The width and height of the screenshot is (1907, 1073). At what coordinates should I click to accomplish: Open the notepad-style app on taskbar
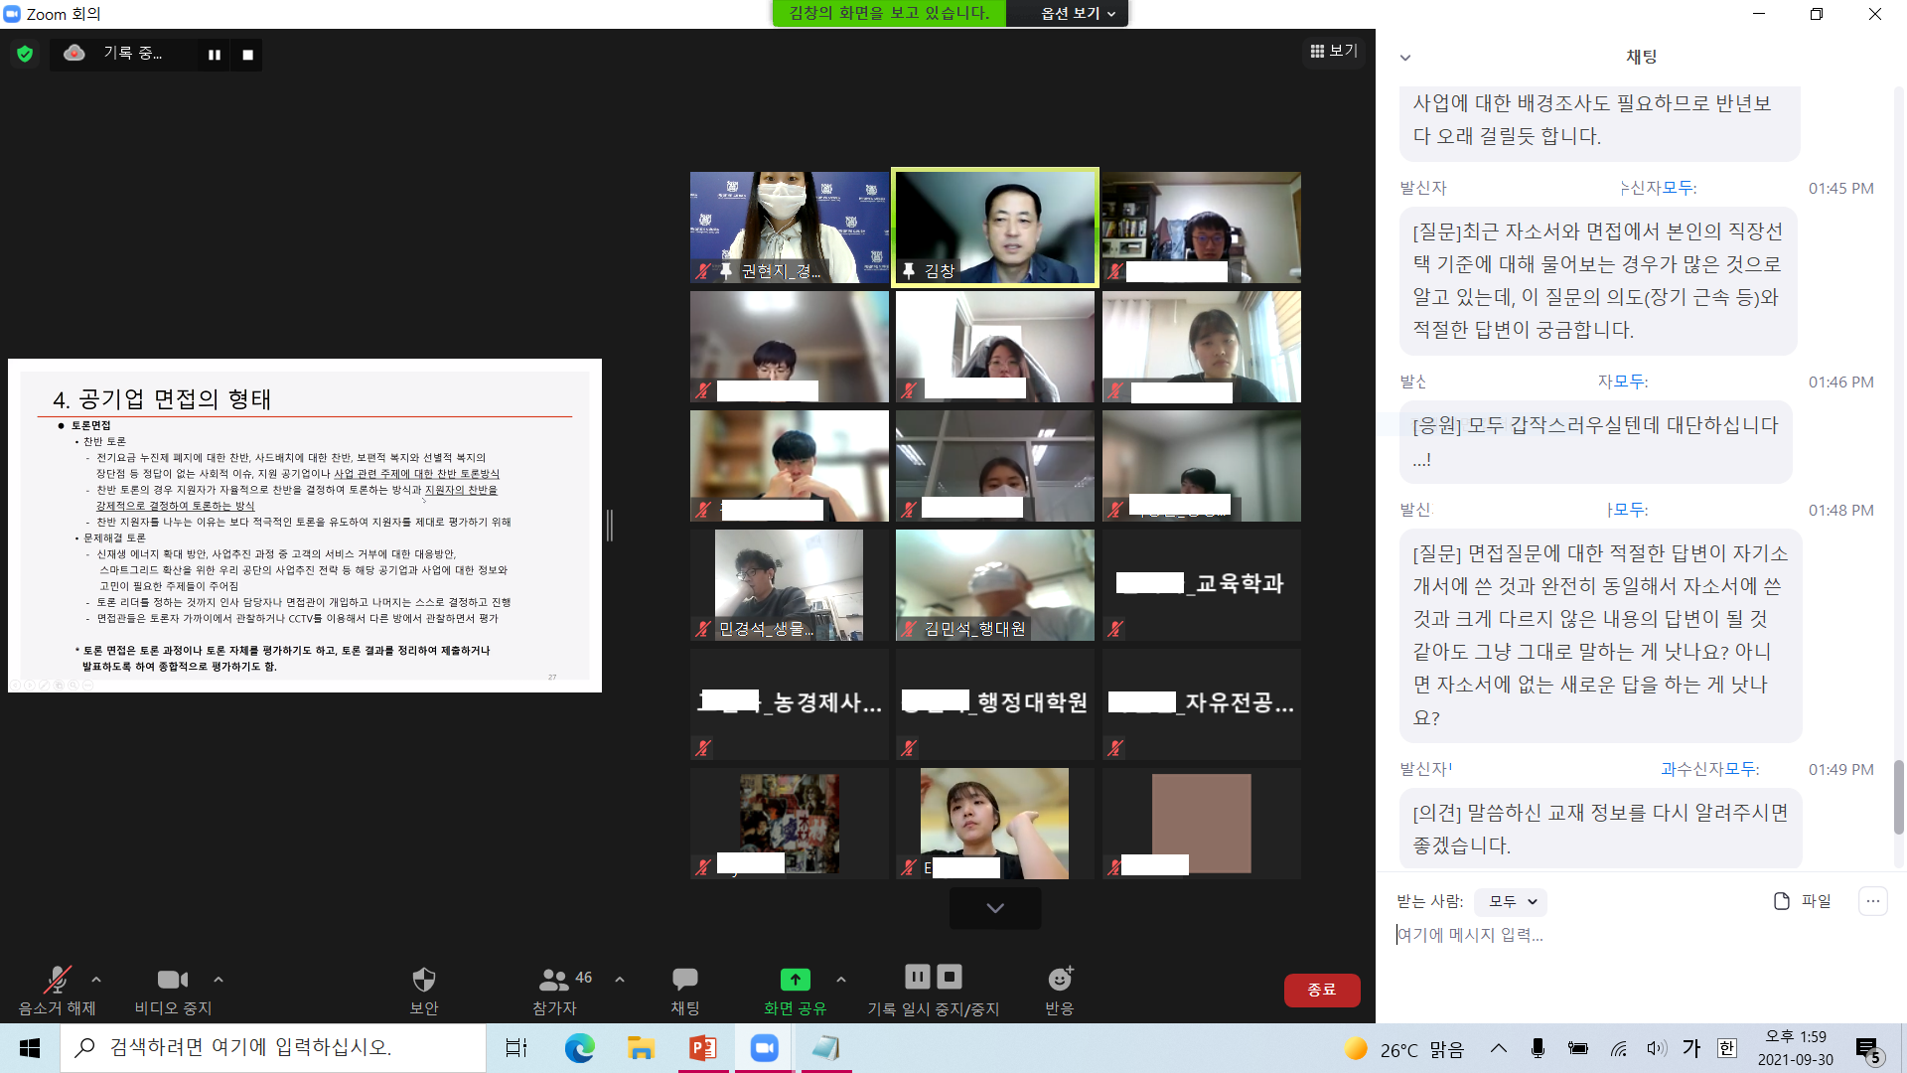(825, 1048)
